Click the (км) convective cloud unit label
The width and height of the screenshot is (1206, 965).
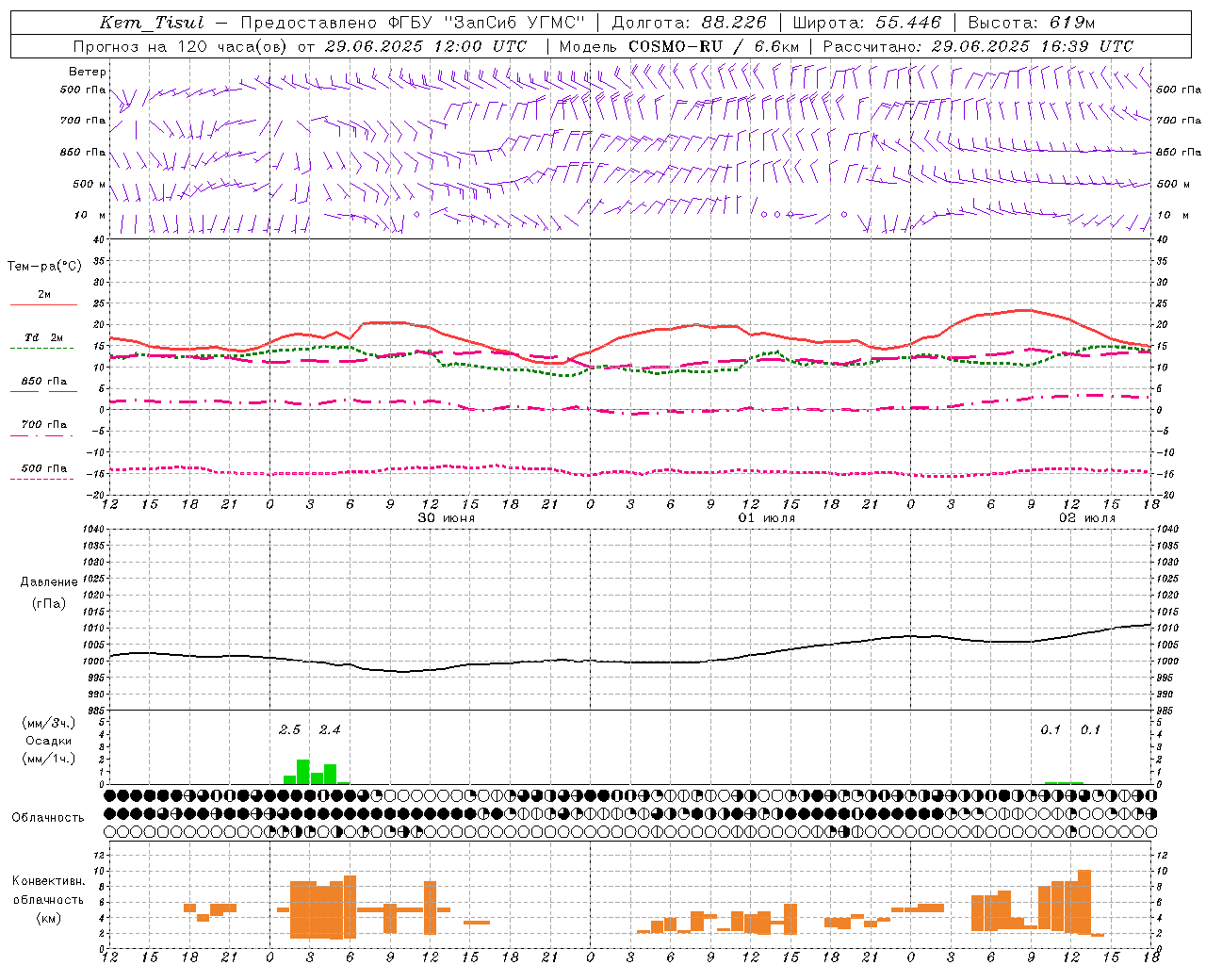click(49, 918)
